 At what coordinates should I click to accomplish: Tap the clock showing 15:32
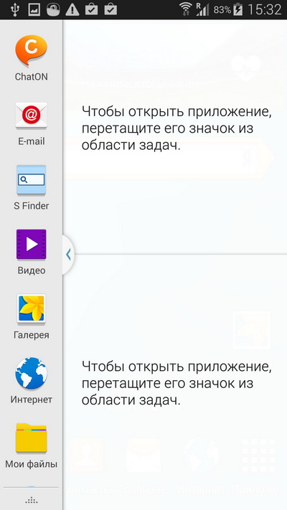(x=265, y=10)
